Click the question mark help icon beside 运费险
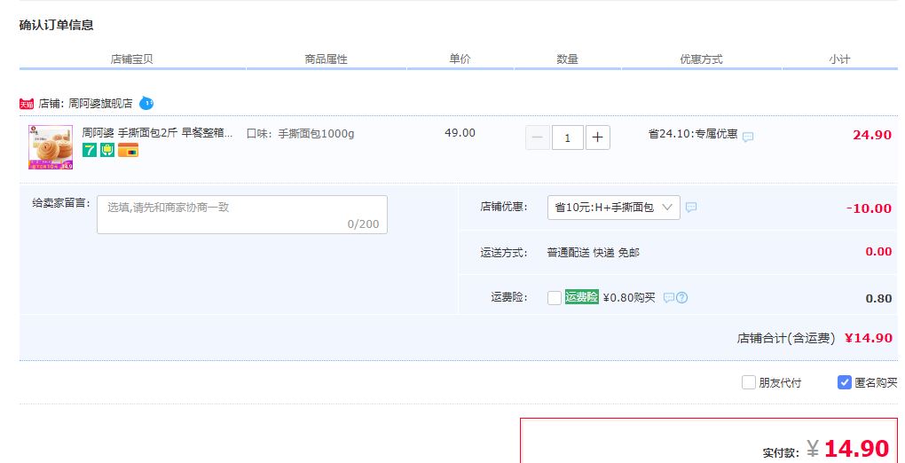The height and width of the screenshot is (463, 905). 682,298
